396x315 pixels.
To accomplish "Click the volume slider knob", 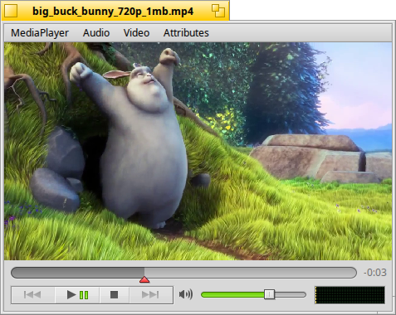I will tap(269, 294).
